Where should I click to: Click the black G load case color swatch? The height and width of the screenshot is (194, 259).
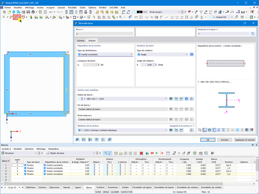pos(140,12)
